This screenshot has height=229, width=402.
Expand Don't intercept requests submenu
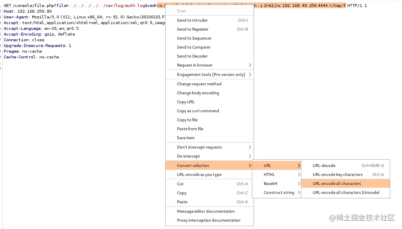tap(209, 147)
